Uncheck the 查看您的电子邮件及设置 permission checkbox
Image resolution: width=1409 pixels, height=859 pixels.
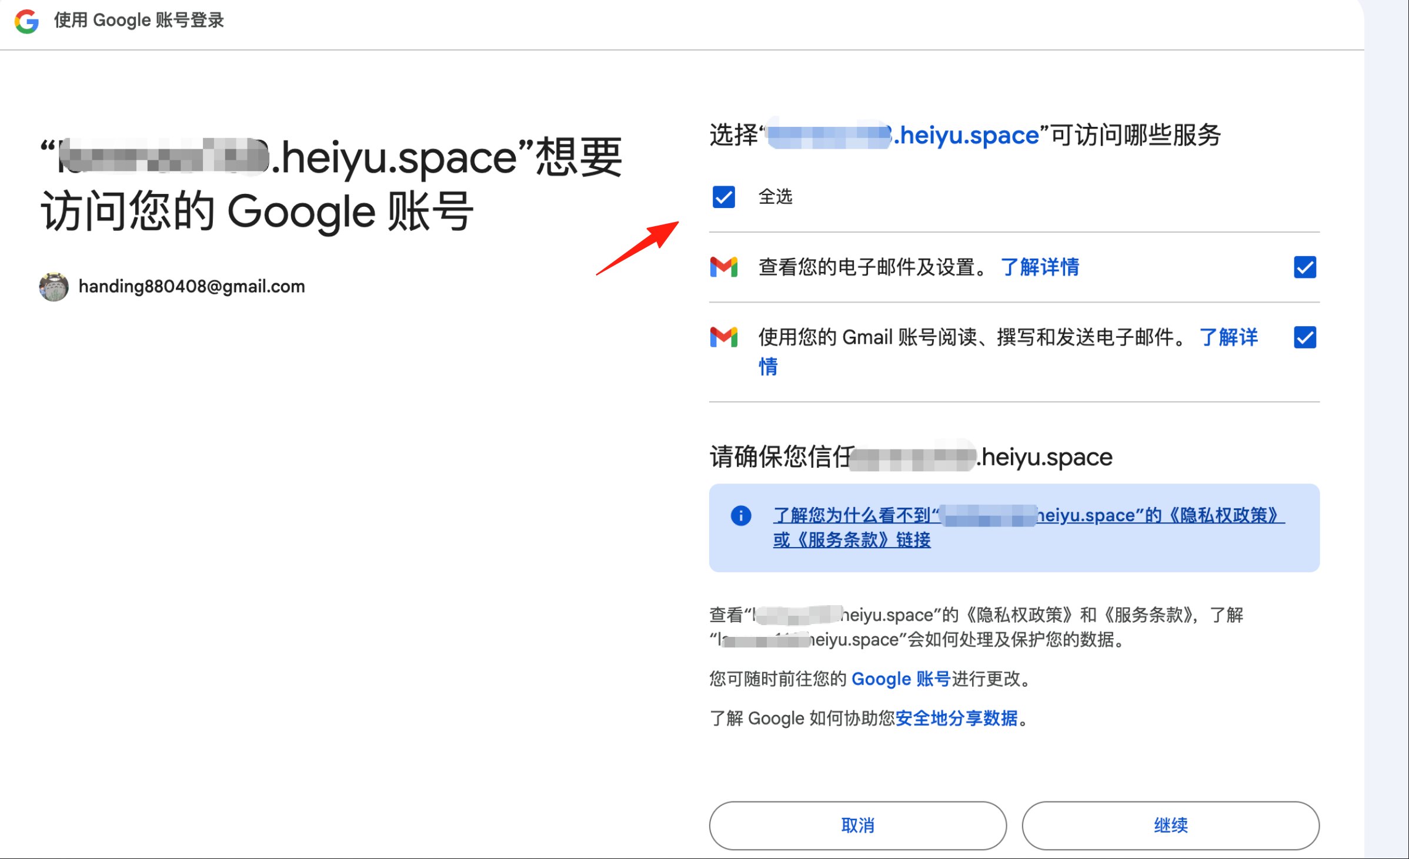[1305, 267]
